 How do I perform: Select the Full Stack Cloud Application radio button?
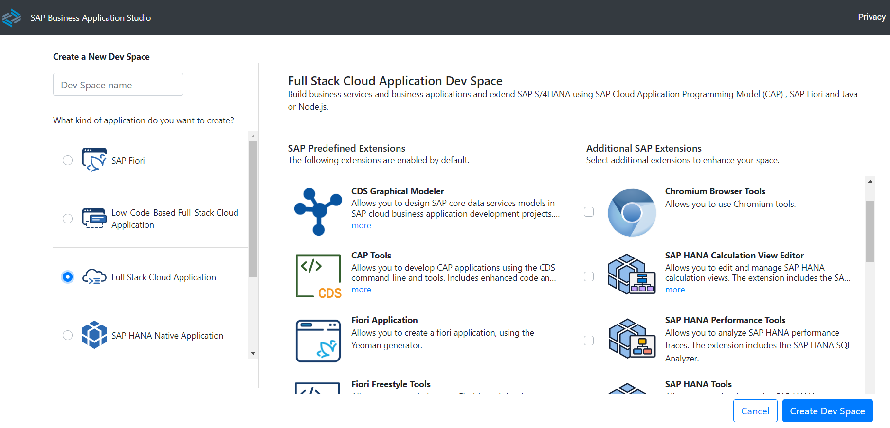68,277
